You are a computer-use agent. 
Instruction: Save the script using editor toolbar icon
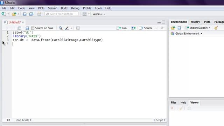[27, 28]
